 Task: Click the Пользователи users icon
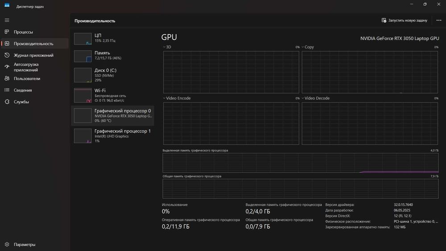click(x=7, y=78)
